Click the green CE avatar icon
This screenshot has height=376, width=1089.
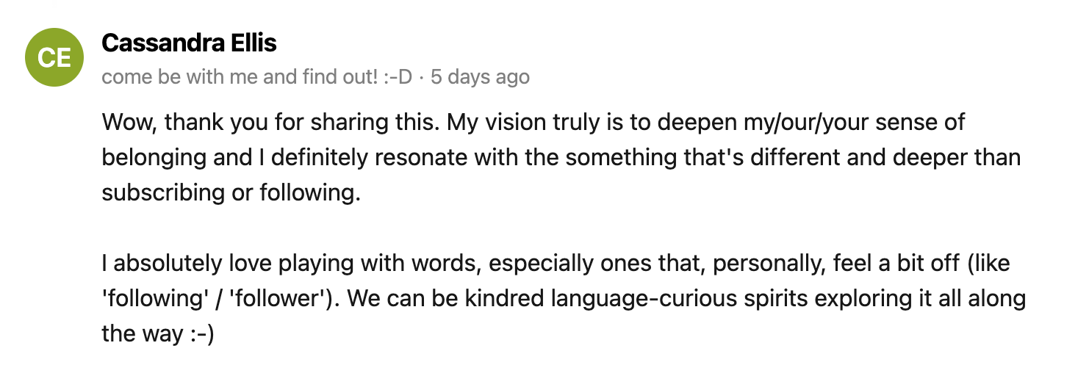tap(54, 57)
